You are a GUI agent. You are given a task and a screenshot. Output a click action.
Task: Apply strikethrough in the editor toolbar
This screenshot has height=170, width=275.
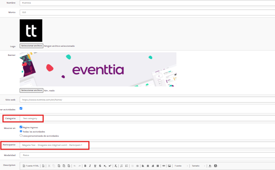tap(100, 165)
